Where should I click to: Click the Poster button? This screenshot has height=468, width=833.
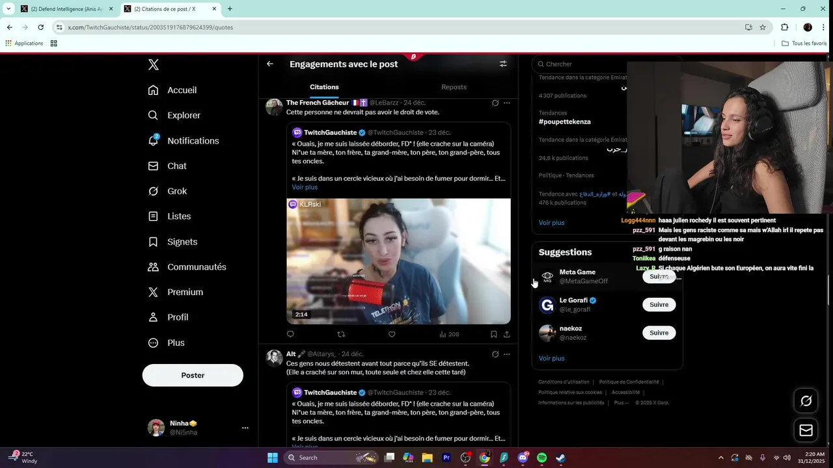[x=193, y=375]
